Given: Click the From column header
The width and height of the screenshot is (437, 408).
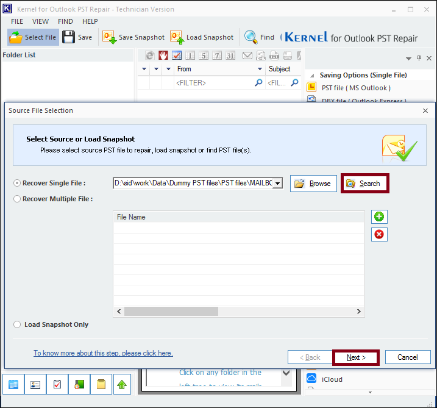Looking at the screenshot, I should pos(219,69).
